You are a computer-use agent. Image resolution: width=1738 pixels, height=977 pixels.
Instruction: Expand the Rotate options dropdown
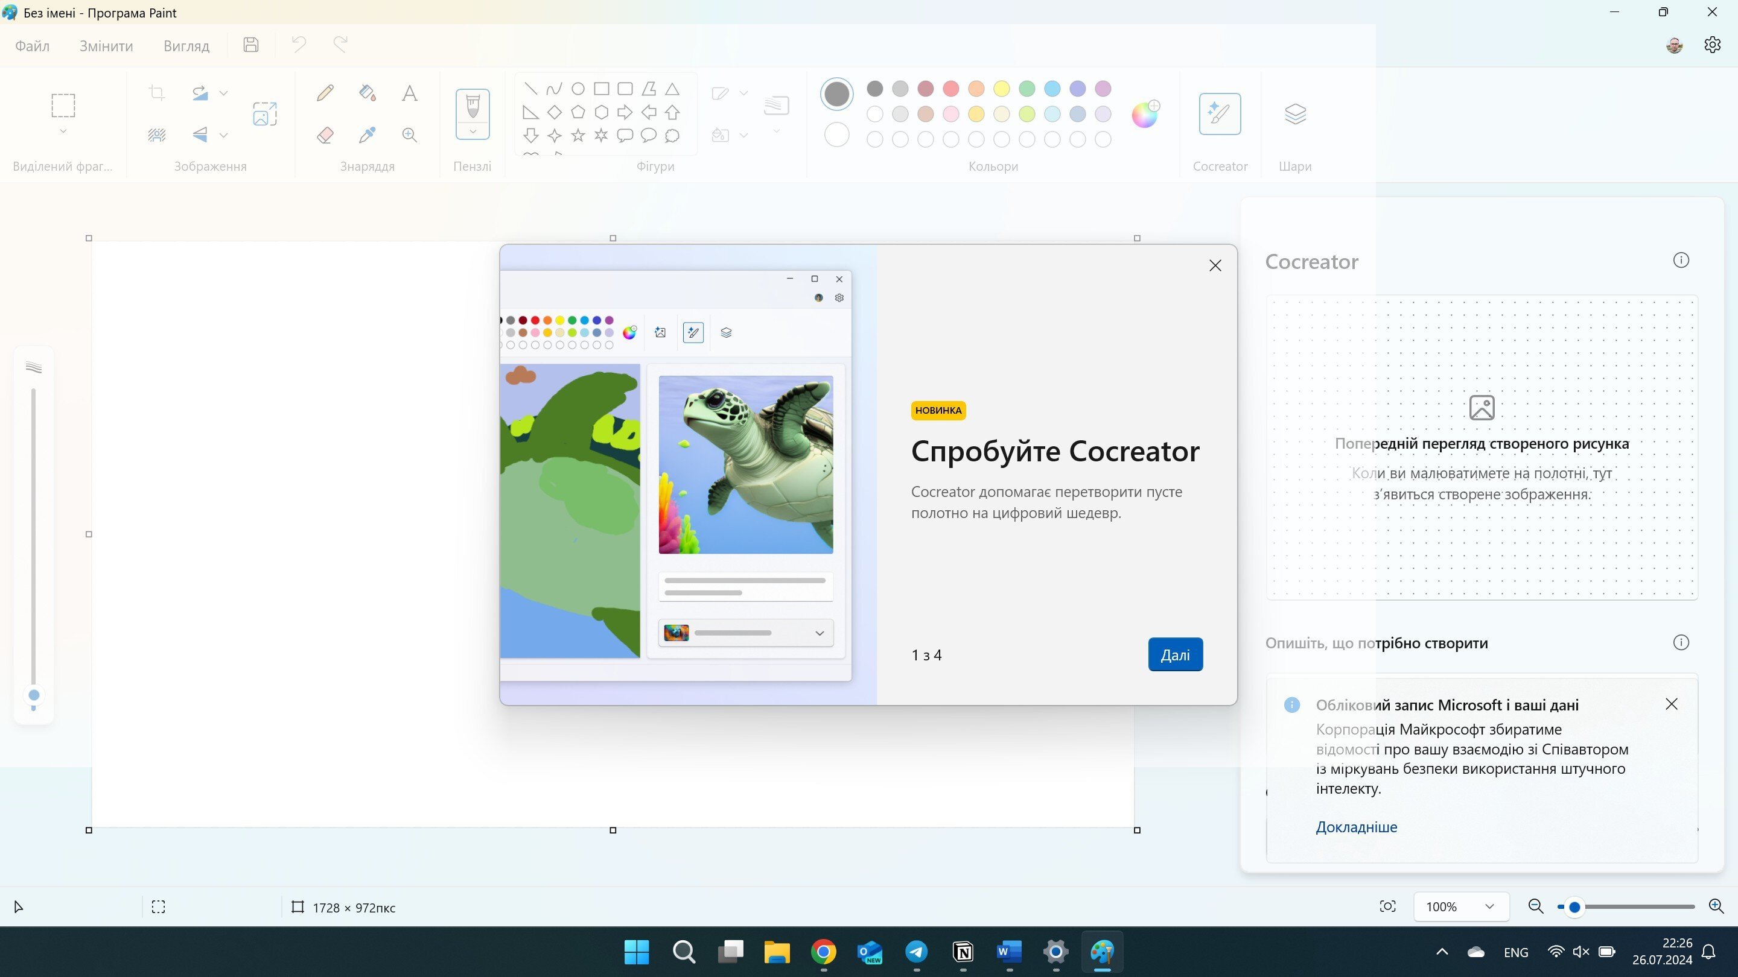point(223,93)
